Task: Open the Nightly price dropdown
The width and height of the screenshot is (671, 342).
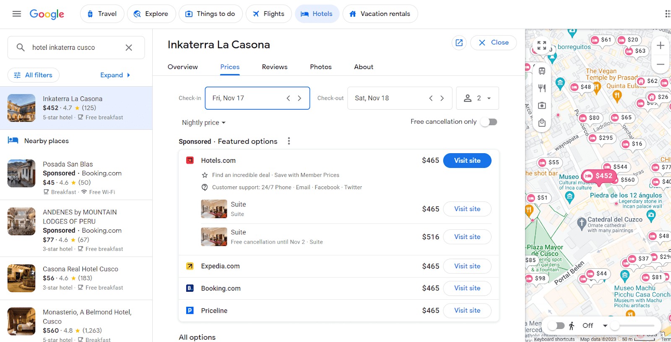Action: click(x=204, y=123)
